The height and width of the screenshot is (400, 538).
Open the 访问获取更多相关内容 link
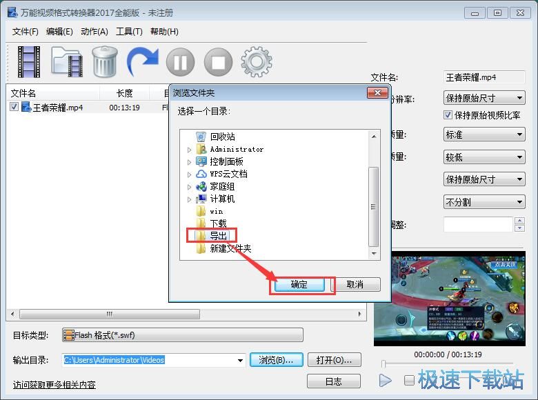[54, 385]
